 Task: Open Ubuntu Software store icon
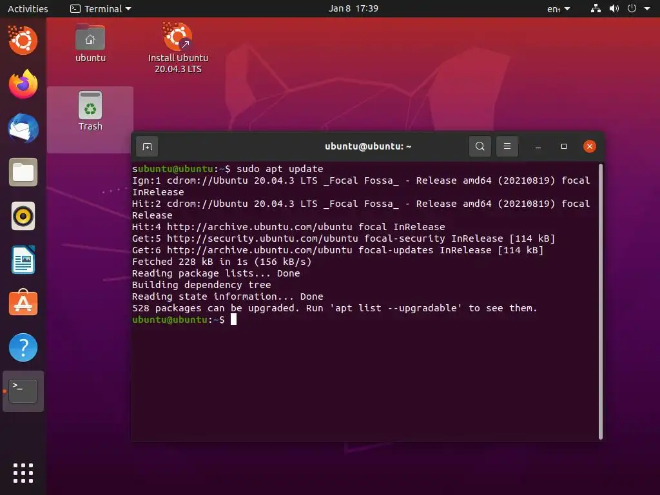pyautogui.click(x=23, y=303)
